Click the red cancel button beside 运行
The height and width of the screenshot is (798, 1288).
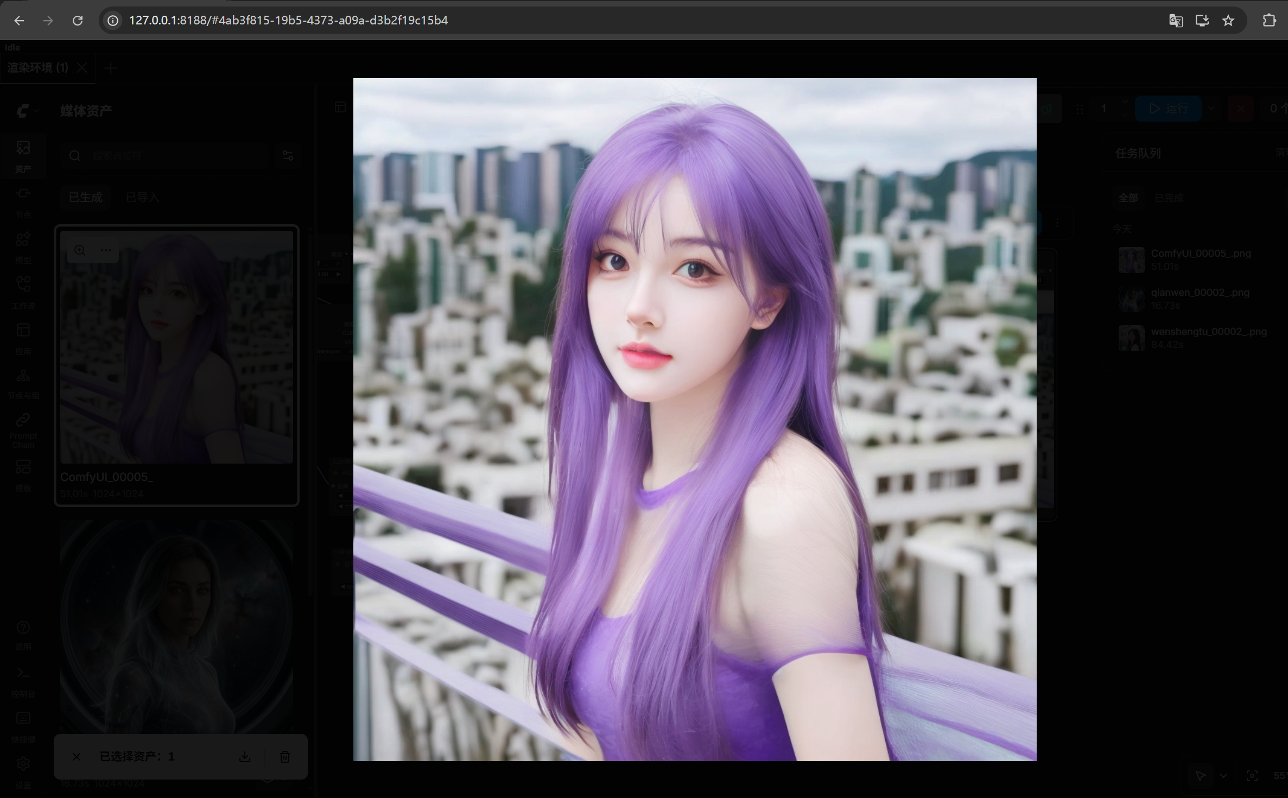tap(1241, 109)
